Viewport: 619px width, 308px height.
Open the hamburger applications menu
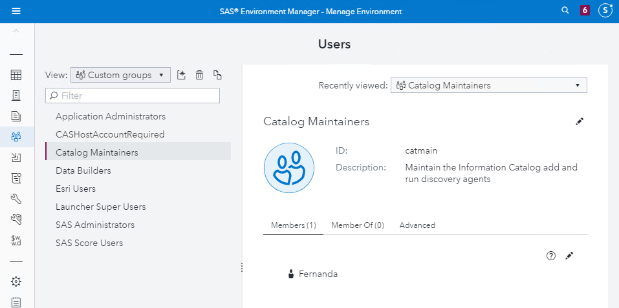[x=16, y=11]
